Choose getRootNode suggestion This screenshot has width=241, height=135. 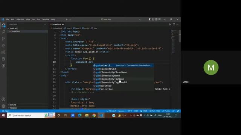point(124,86)
